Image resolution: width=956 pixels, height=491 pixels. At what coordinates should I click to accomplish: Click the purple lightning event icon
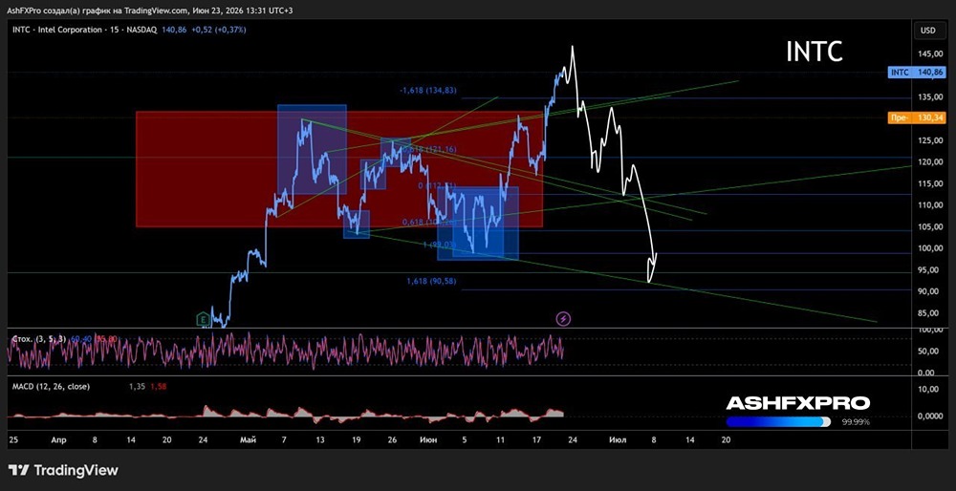tap(563, 318)
